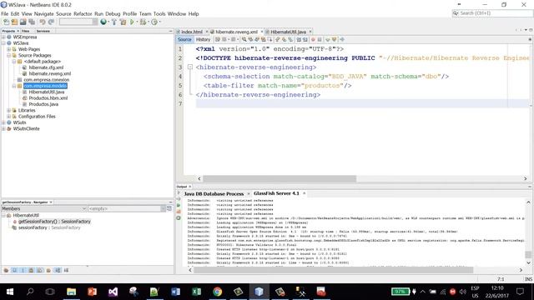
Task: Click the Output panel vertical scrollbar thumb
Action: tap(528, 254)
